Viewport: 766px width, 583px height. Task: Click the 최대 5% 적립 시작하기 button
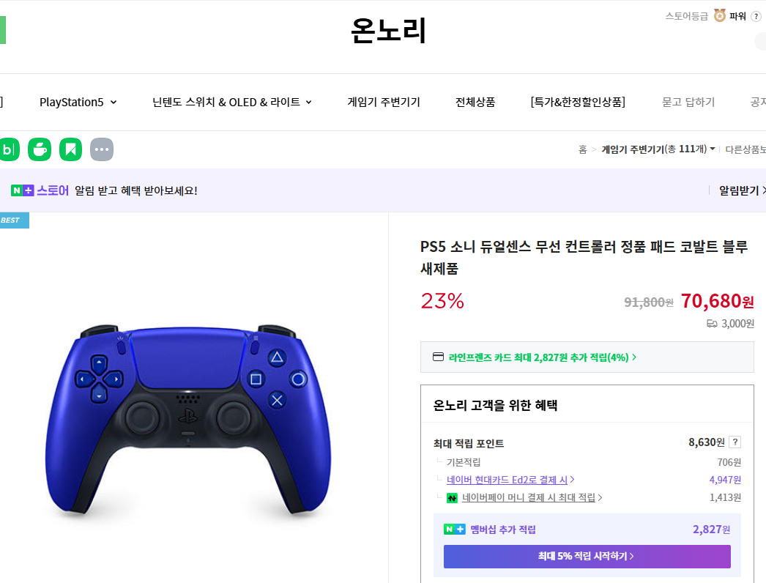click(x=587, y=556)
